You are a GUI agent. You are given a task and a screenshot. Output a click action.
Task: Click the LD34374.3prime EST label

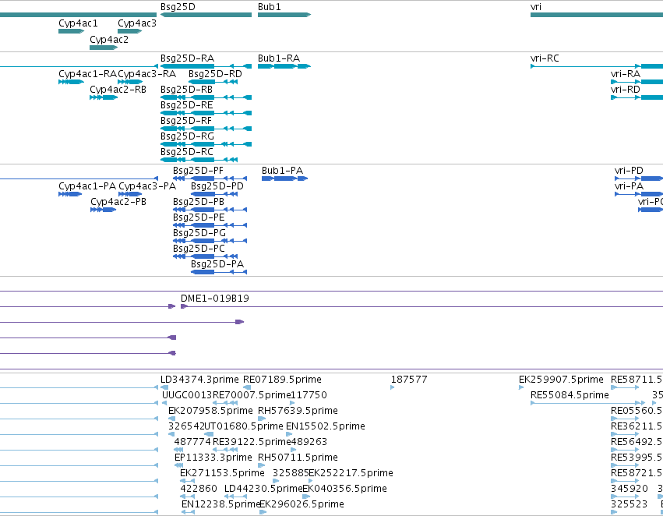[199, 380]
